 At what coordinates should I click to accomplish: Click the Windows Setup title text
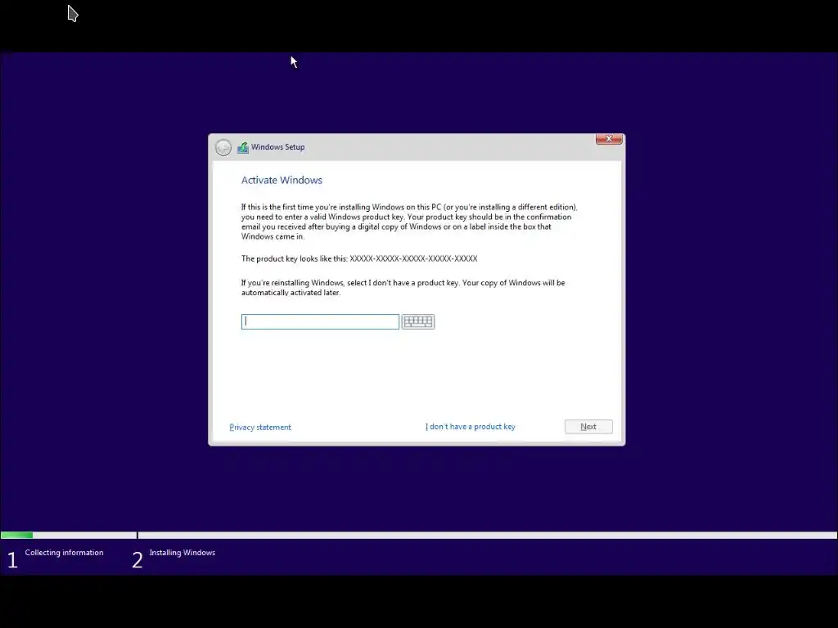click(x=278, y=147)
